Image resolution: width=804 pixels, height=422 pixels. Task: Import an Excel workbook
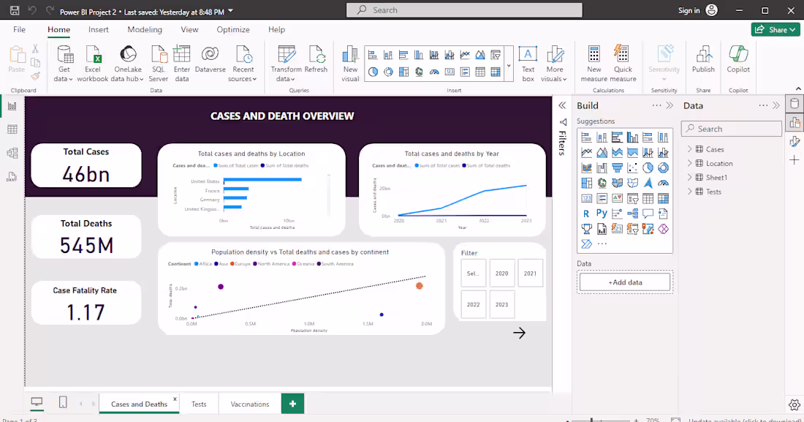pyautogui.click(x=93, y=64)
